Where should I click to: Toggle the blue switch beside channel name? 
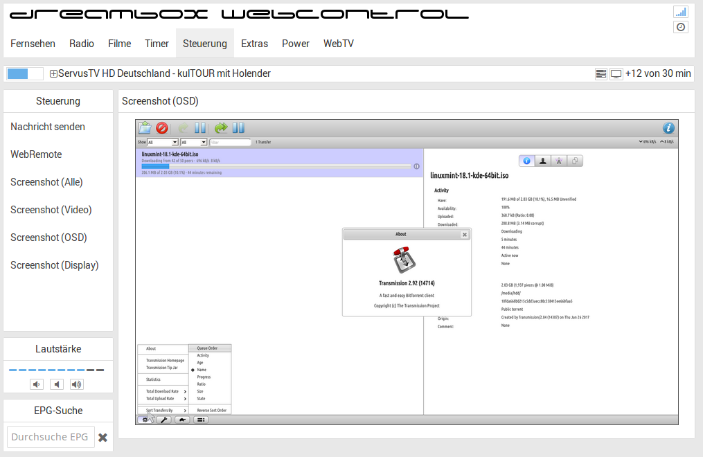(26, 73)
